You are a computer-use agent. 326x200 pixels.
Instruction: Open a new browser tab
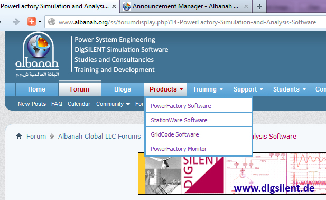pyautogui.click(x=259, y=6)
